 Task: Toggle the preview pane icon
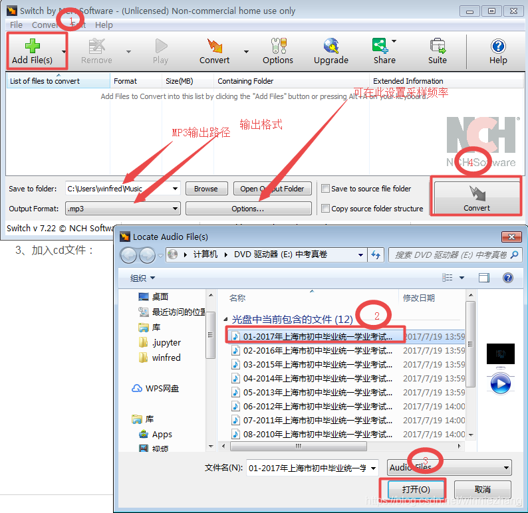point(484,278)
